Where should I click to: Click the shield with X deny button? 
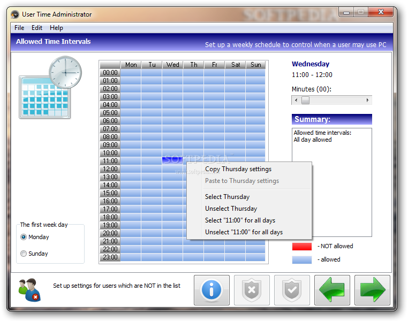[252, 290]
